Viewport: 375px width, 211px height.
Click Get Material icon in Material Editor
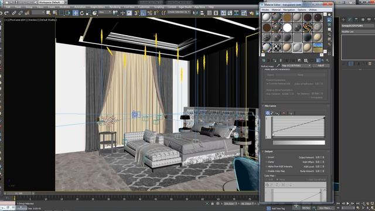(264, 60)
